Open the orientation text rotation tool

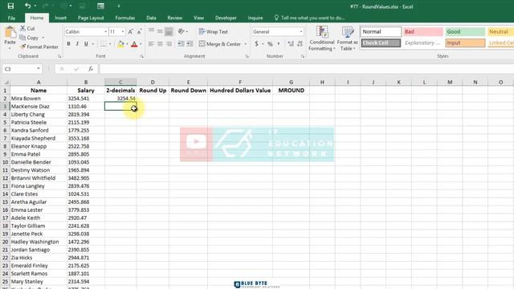click(182, 31)
